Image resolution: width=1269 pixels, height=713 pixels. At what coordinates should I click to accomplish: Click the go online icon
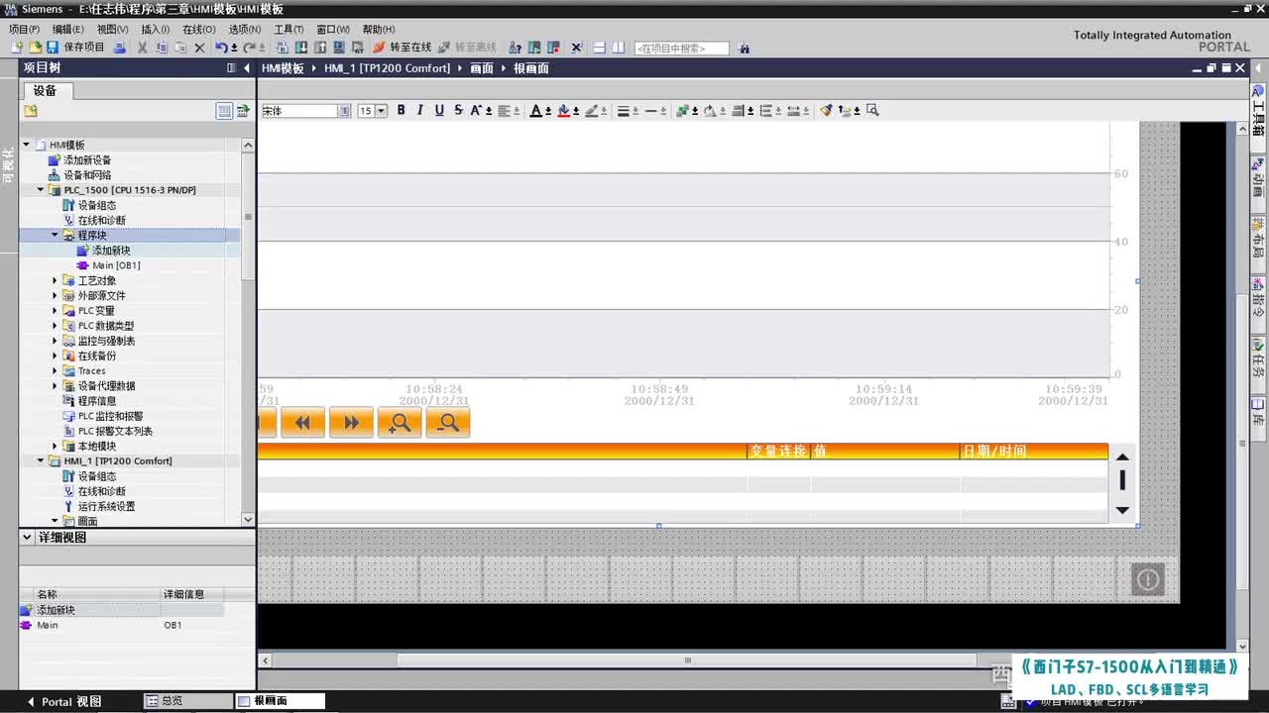(x=379, y=47)
